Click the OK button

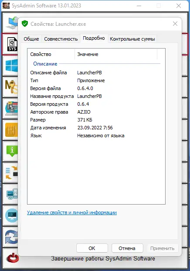tap(92, 248)
